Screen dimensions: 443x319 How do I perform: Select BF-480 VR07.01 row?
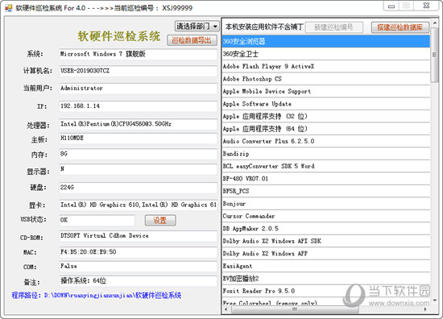point(326,179)
